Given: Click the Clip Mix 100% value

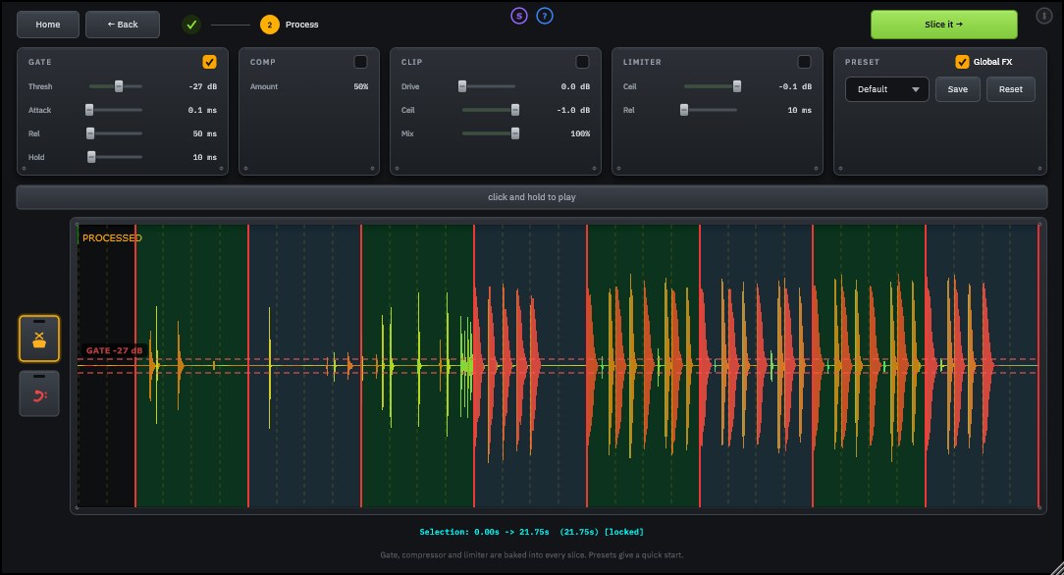Looking at the screenshot, I should [x=580, y=133].
